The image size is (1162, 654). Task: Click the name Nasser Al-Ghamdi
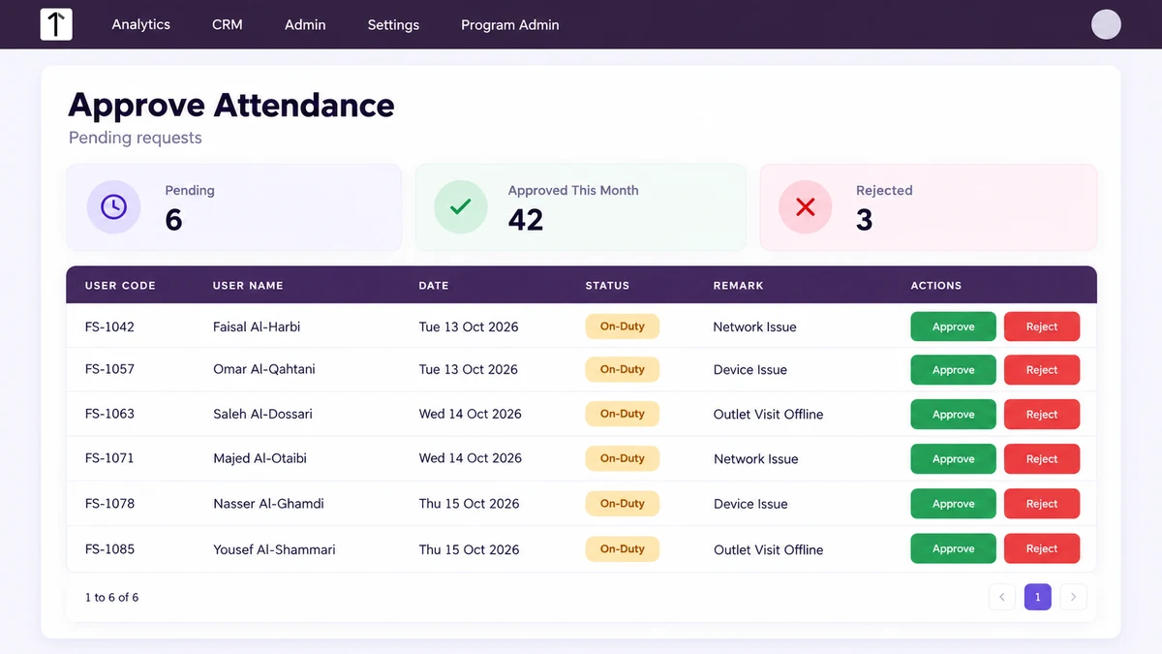(268, 504)
